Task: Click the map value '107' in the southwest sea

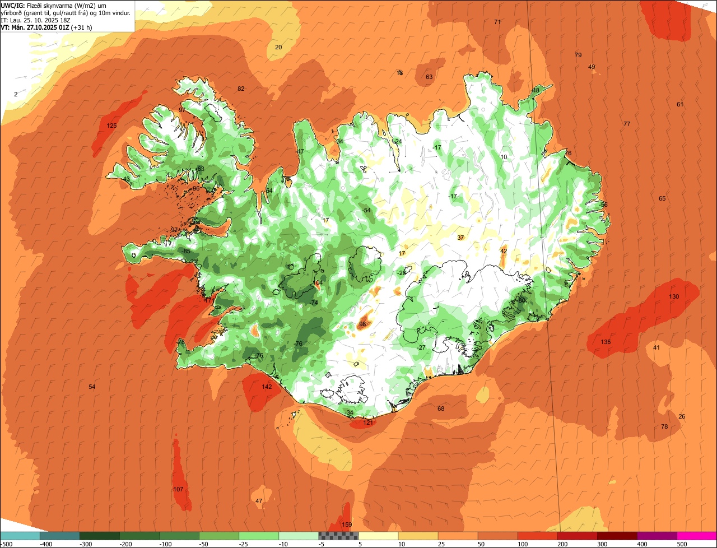Action: click(178, 489)
